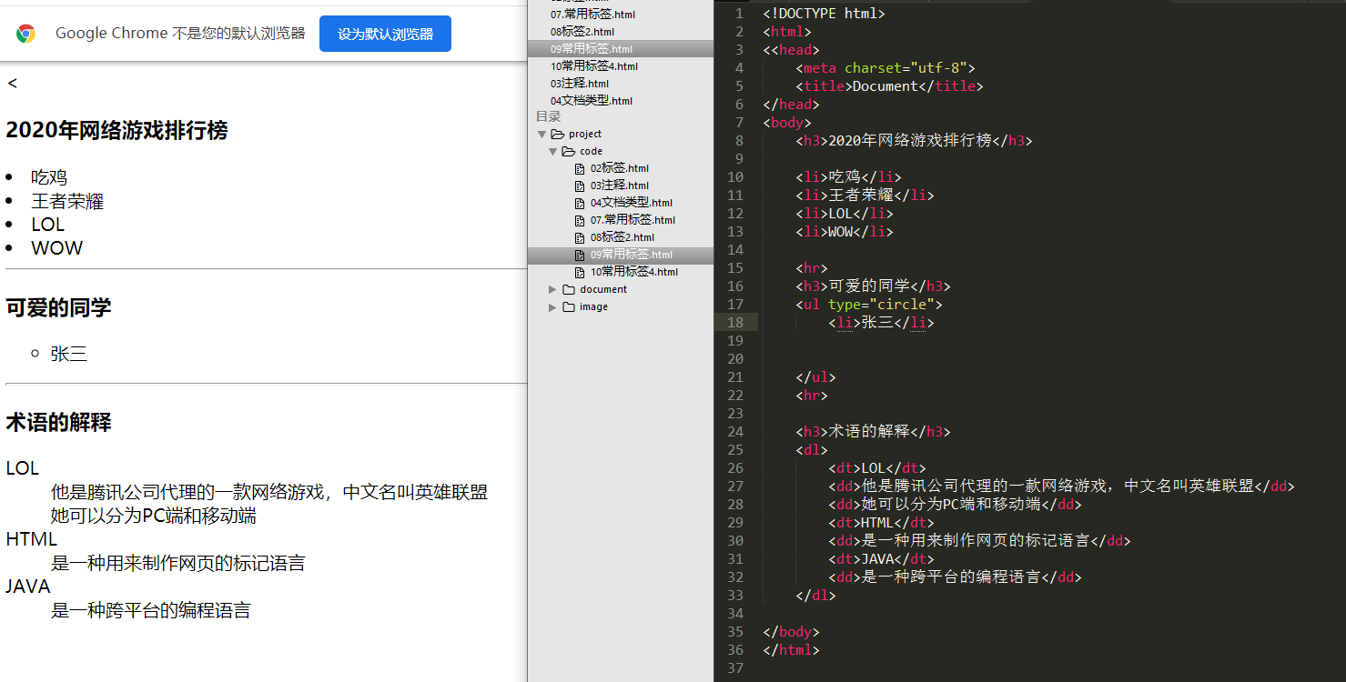Click file icon beside 03注释.html in code folder
The width and height of the screenshot is (1346, 682).
580,186
